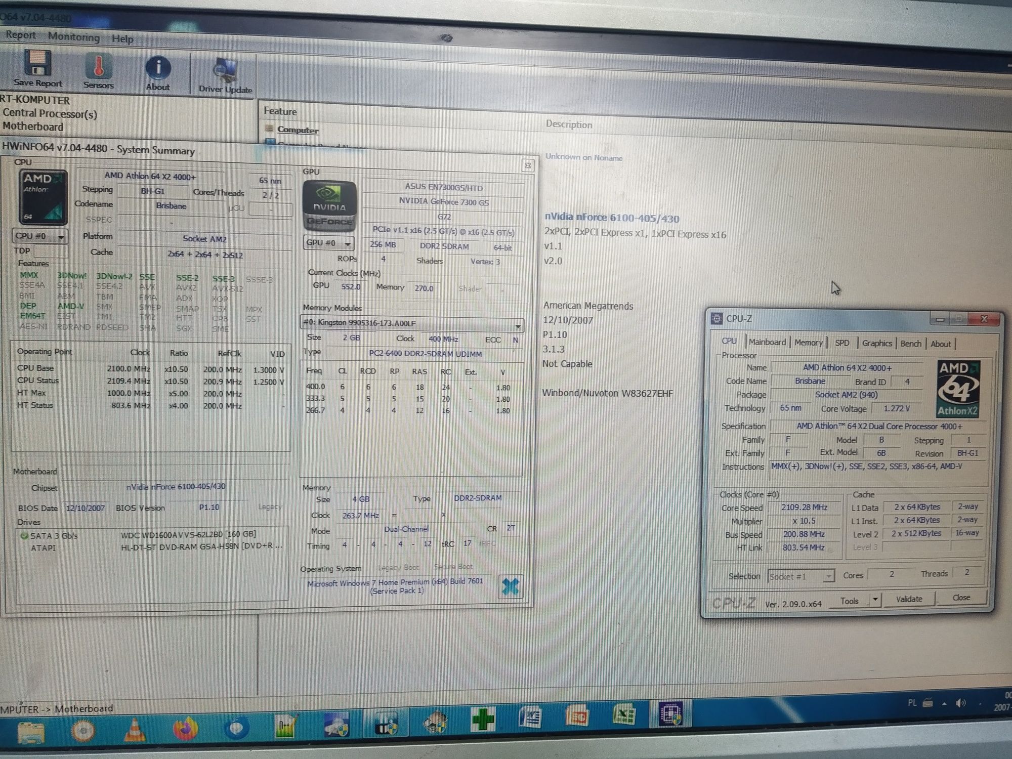
Task: Switch to the Mainboard tab in CPU-Z
Action: [x=767, y=342]
